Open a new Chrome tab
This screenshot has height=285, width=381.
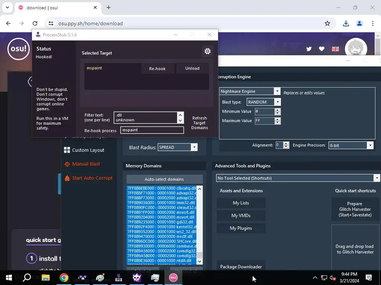[109, 7]
